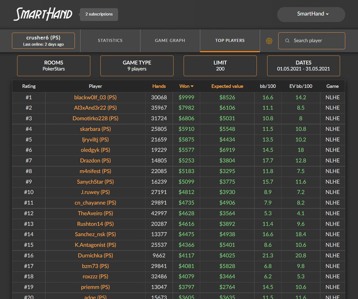Open the crusher6 (PS) player card

[43, 40]
